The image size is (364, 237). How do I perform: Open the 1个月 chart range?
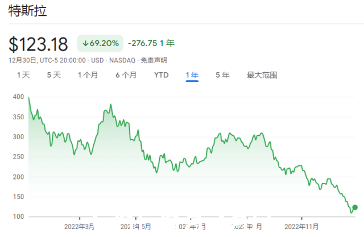point(88,75)
